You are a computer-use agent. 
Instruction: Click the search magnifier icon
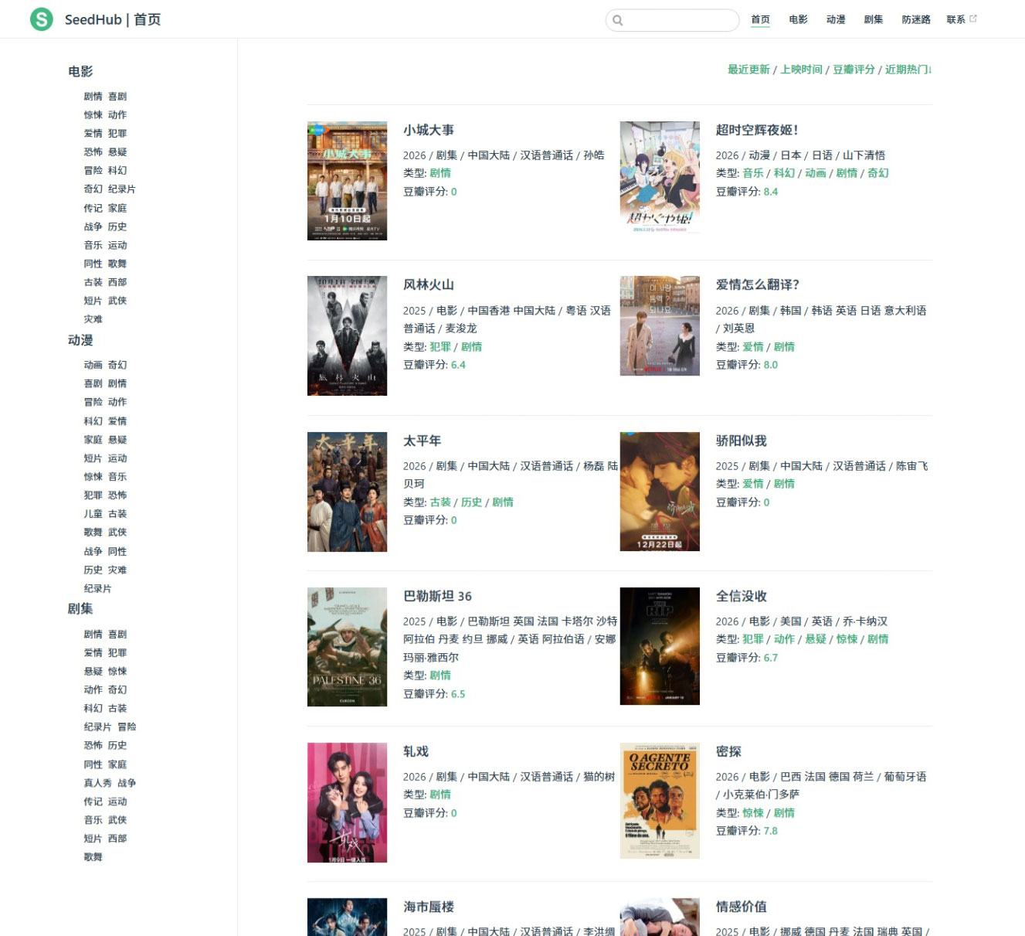(x=618, y=20)
